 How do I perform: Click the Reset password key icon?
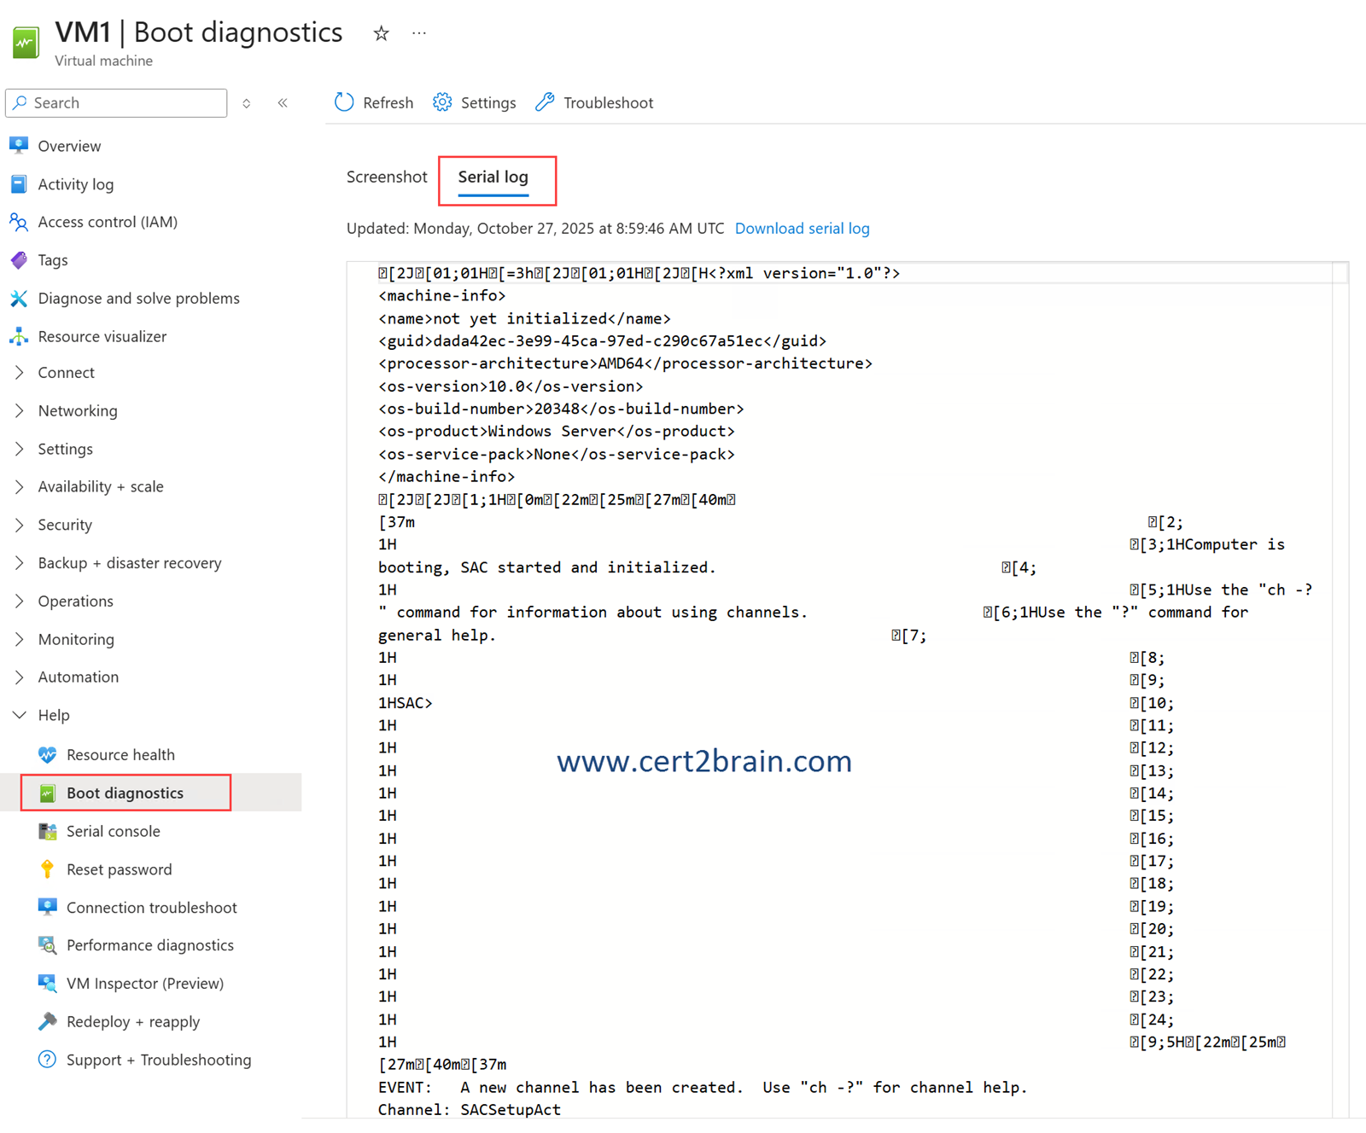coord(48,869)
